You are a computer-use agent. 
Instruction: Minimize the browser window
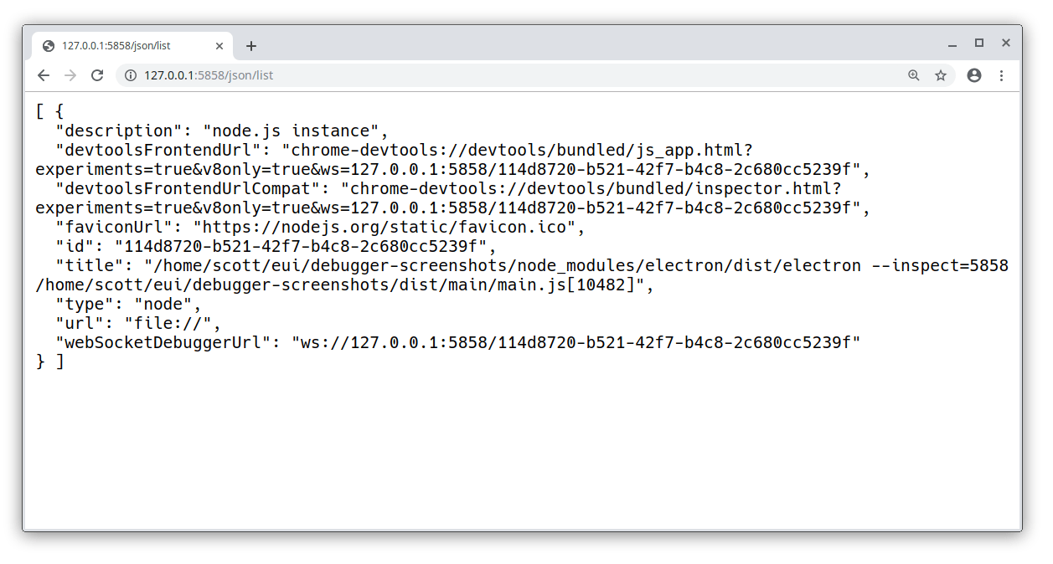[x=952, y=44]
